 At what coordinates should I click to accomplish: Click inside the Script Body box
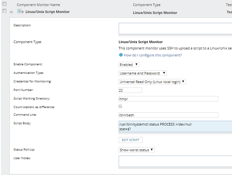[x=175, y=126]
